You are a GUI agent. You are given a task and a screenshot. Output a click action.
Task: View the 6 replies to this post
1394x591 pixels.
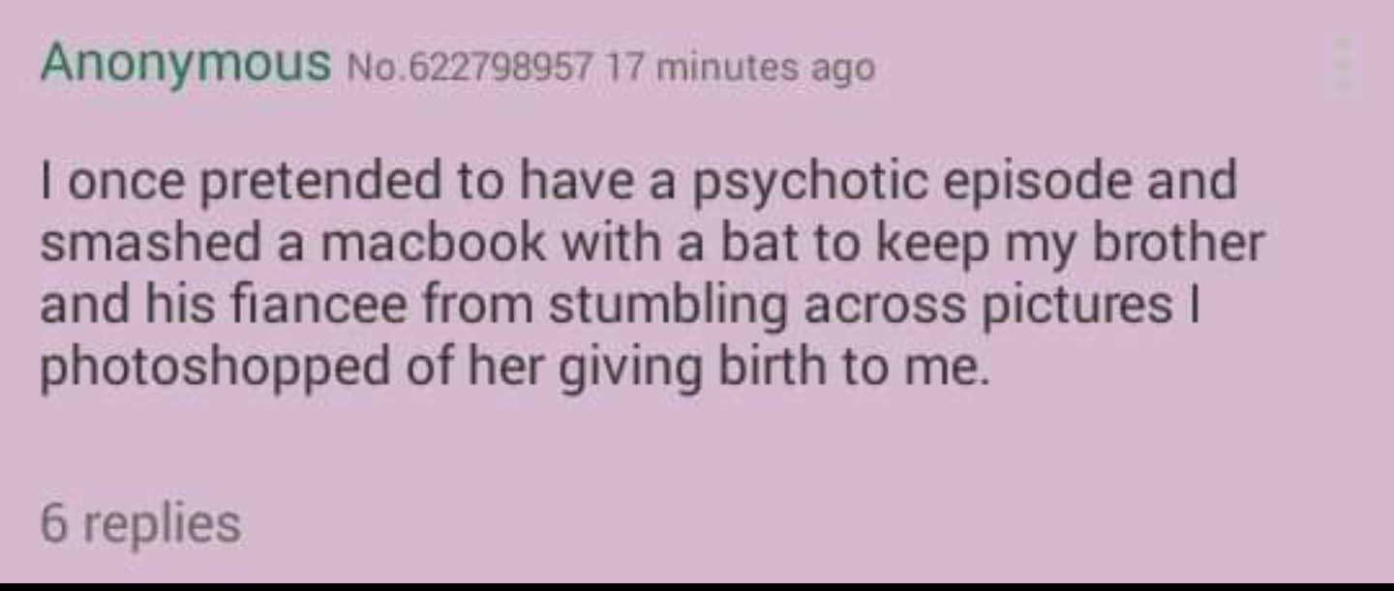pos(140,526)
